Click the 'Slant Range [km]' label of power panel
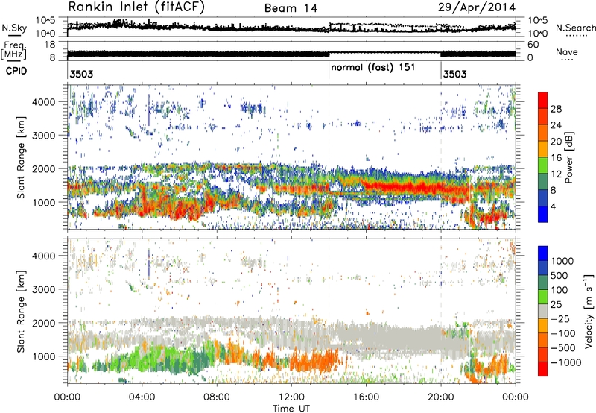 (21, 157)
